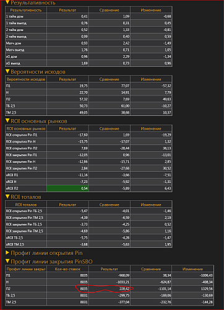Image resolution: width=224 pixels, height=310 pixels.
Task: Select the 'ROI открытия Pin Н' row
Action: pyautogui.click(x=88, y=141)
